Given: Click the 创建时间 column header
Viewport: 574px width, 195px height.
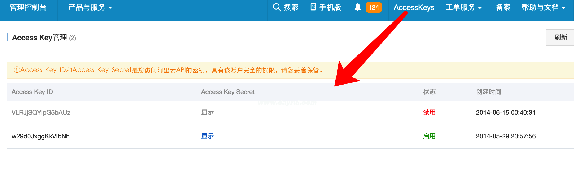Looking at the screenshot, I should coord(488,92).
